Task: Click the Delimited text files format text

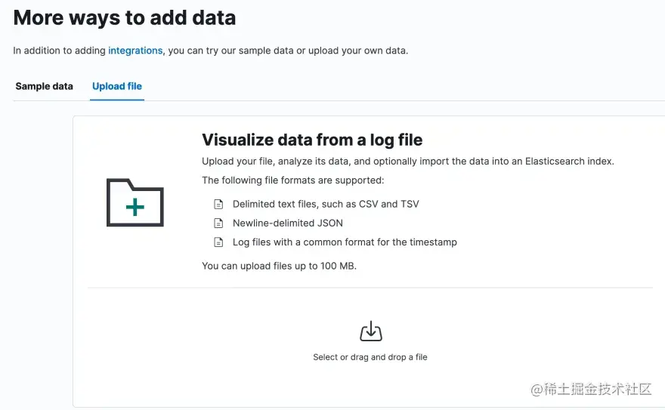Action: 326,204
